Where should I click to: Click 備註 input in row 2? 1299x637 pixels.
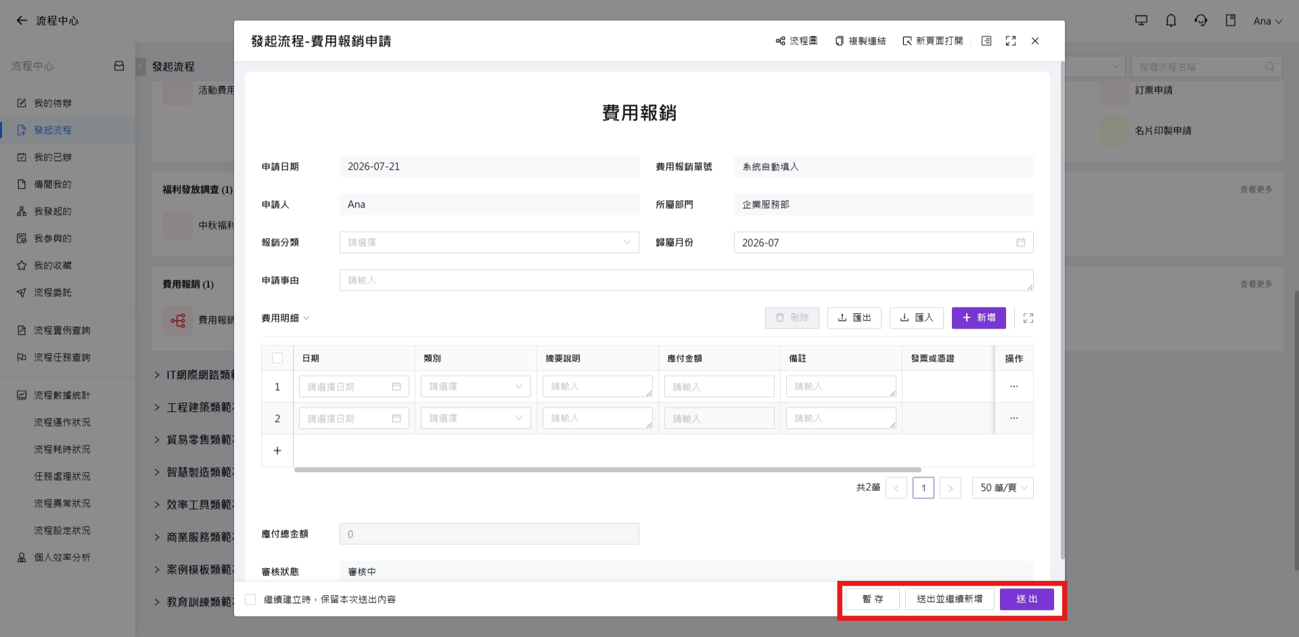841,419
